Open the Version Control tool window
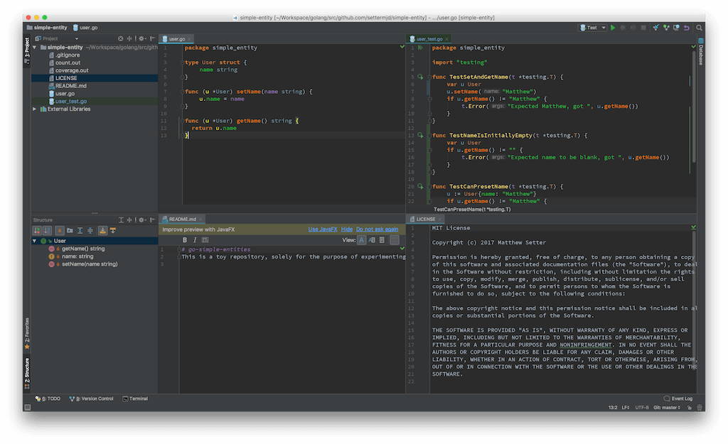Screen dimensions: 728x444 91,399
